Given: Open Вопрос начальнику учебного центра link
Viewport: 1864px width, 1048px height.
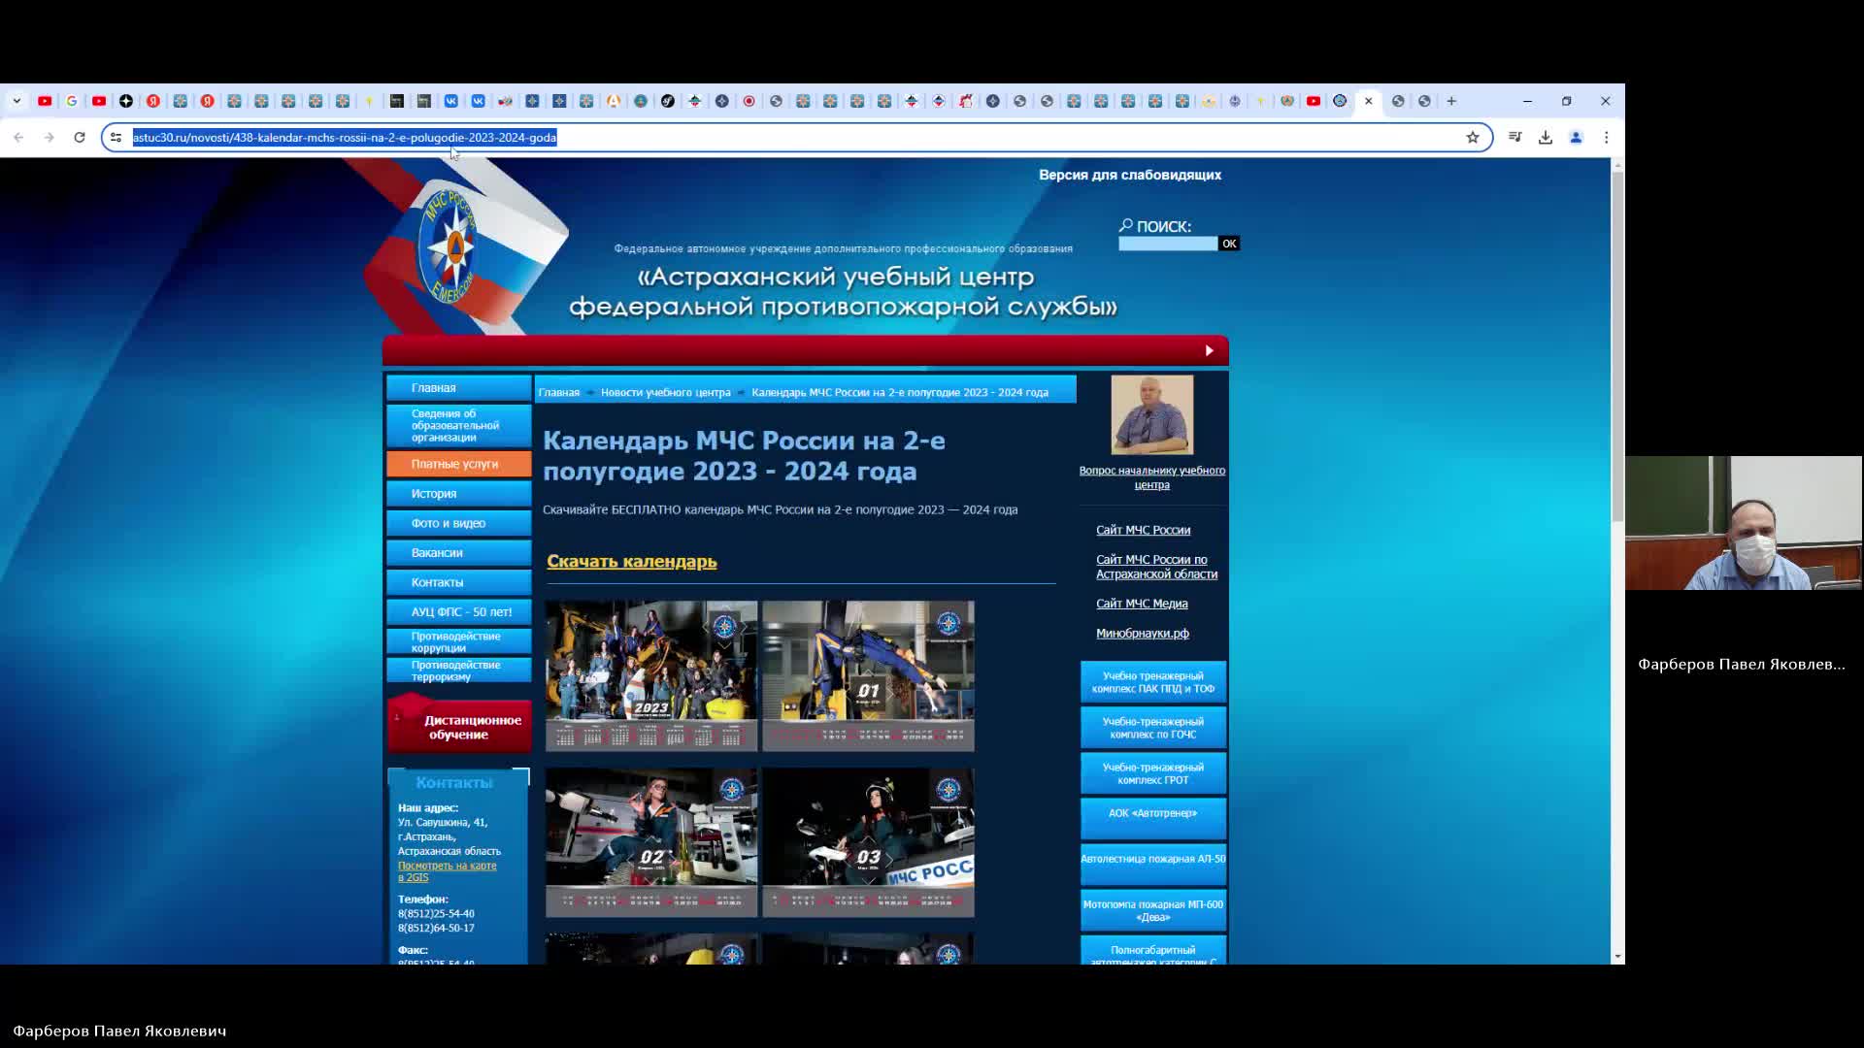Looking at the screenshot, I should tap(1152, 477).
